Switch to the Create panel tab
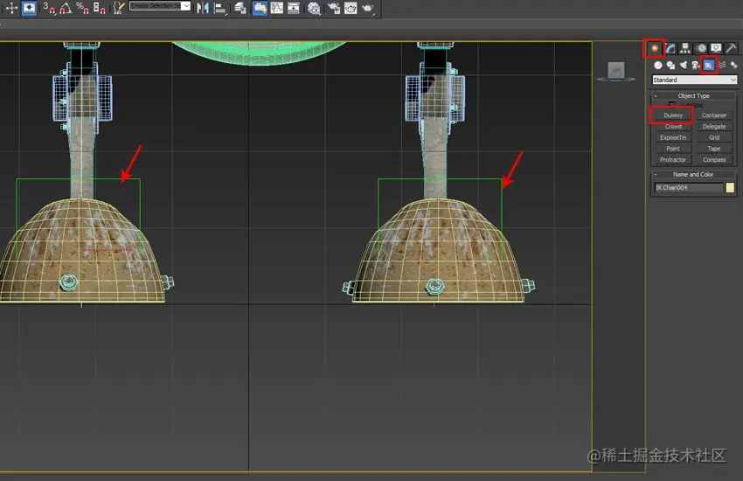Screen dimensions: 743x481 655,48
